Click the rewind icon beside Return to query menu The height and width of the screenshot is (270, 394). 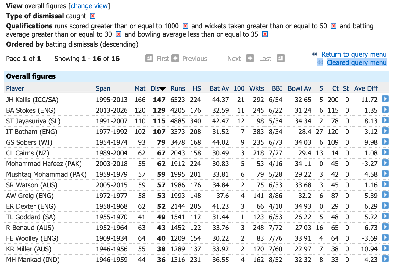[314, 54]
